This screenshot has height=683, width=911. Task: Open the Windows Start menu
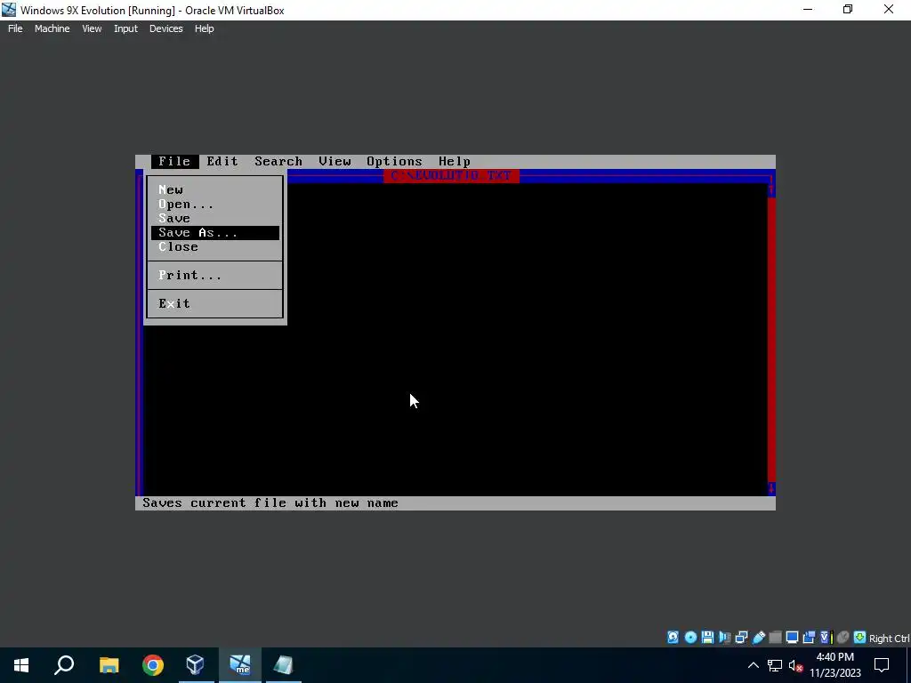click(x=21, y=665)
